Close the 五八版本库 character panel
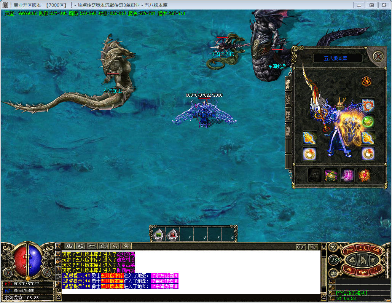This screenshot has height=303, width=392. click(x=378, y=56)
